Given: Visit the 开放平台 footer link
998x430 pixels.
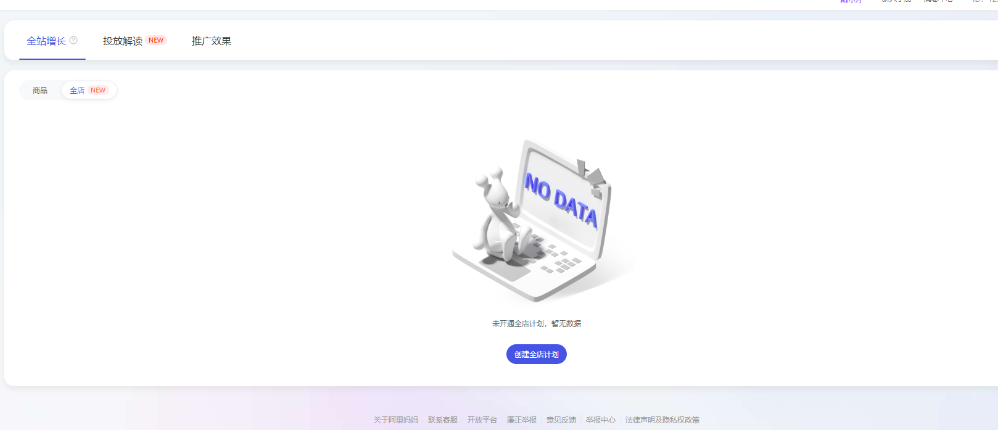Looking at the screenshot, I should [482, 420].
